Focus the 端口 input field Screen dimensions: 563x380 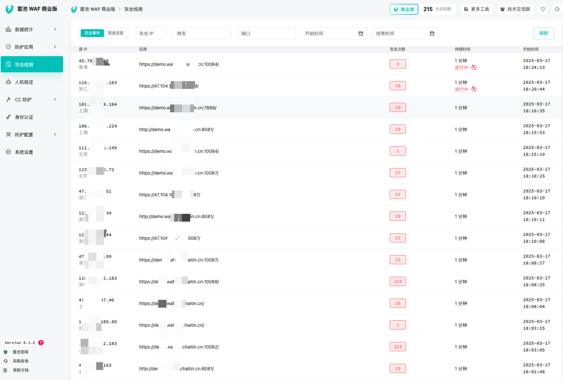pyautogui.click(x=266, y=33)
